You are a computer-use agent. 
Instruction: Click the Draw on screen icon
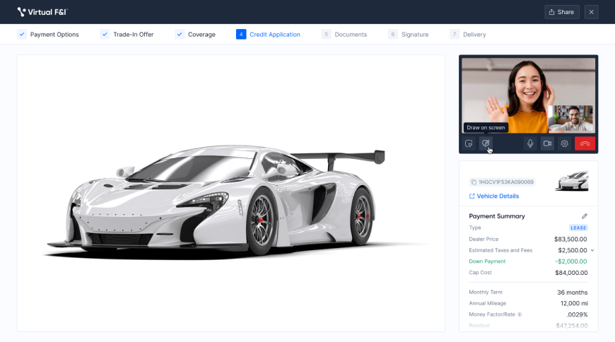pyautogui.click(x=486, y=143)
